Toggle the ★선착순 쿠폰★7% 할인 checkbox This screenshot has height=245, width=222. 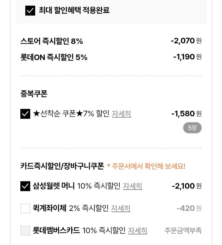pyautogui.click(x=25, y=114)
